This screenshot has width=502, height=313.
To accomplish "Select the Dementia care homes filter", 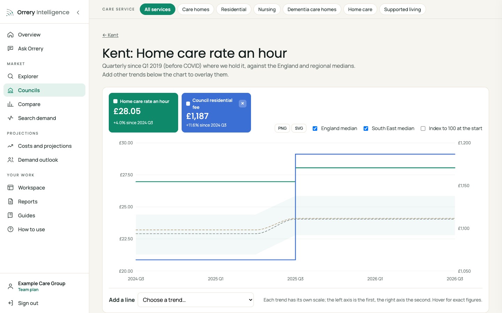I will point(312,9).
